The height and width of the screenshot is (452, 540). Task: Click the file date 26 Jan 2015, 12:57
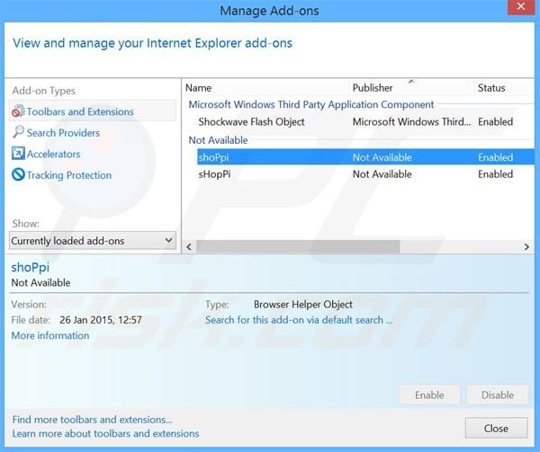[101, 320]
